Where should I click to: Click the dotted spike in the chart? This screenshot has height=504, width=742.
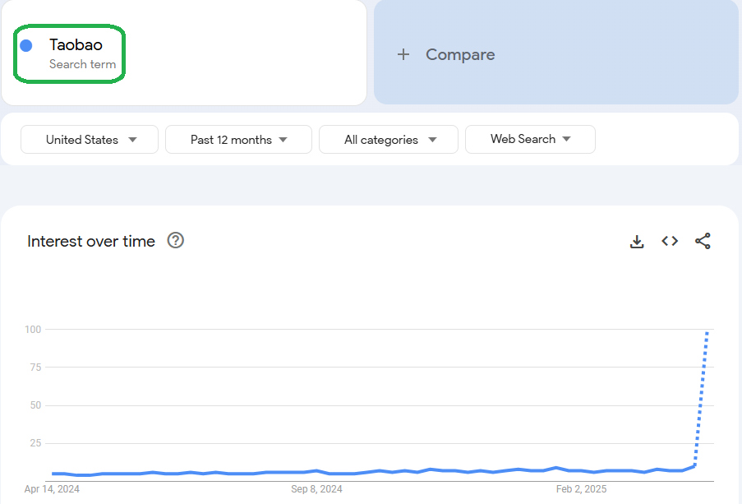[701, 399]
